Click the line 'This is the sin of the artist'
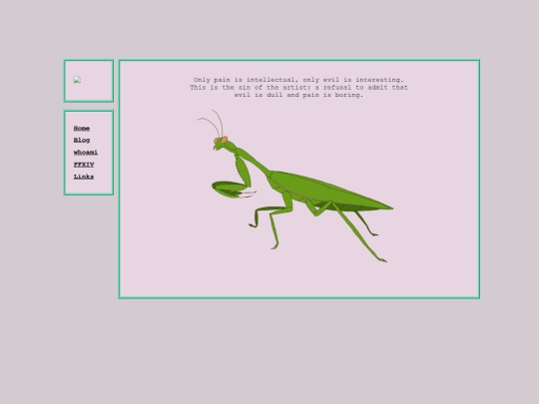Viewport: 539px width, 404px height. tap(298, 87)
